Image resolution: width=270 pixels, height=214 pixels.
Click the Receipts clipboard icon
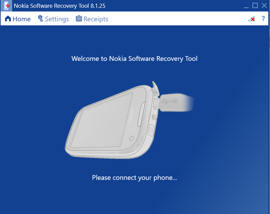[79, 19]
